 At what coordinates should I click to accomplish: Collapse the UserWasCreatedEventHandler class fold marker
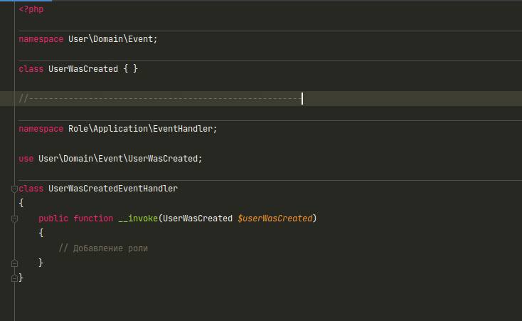click(14, 189)
